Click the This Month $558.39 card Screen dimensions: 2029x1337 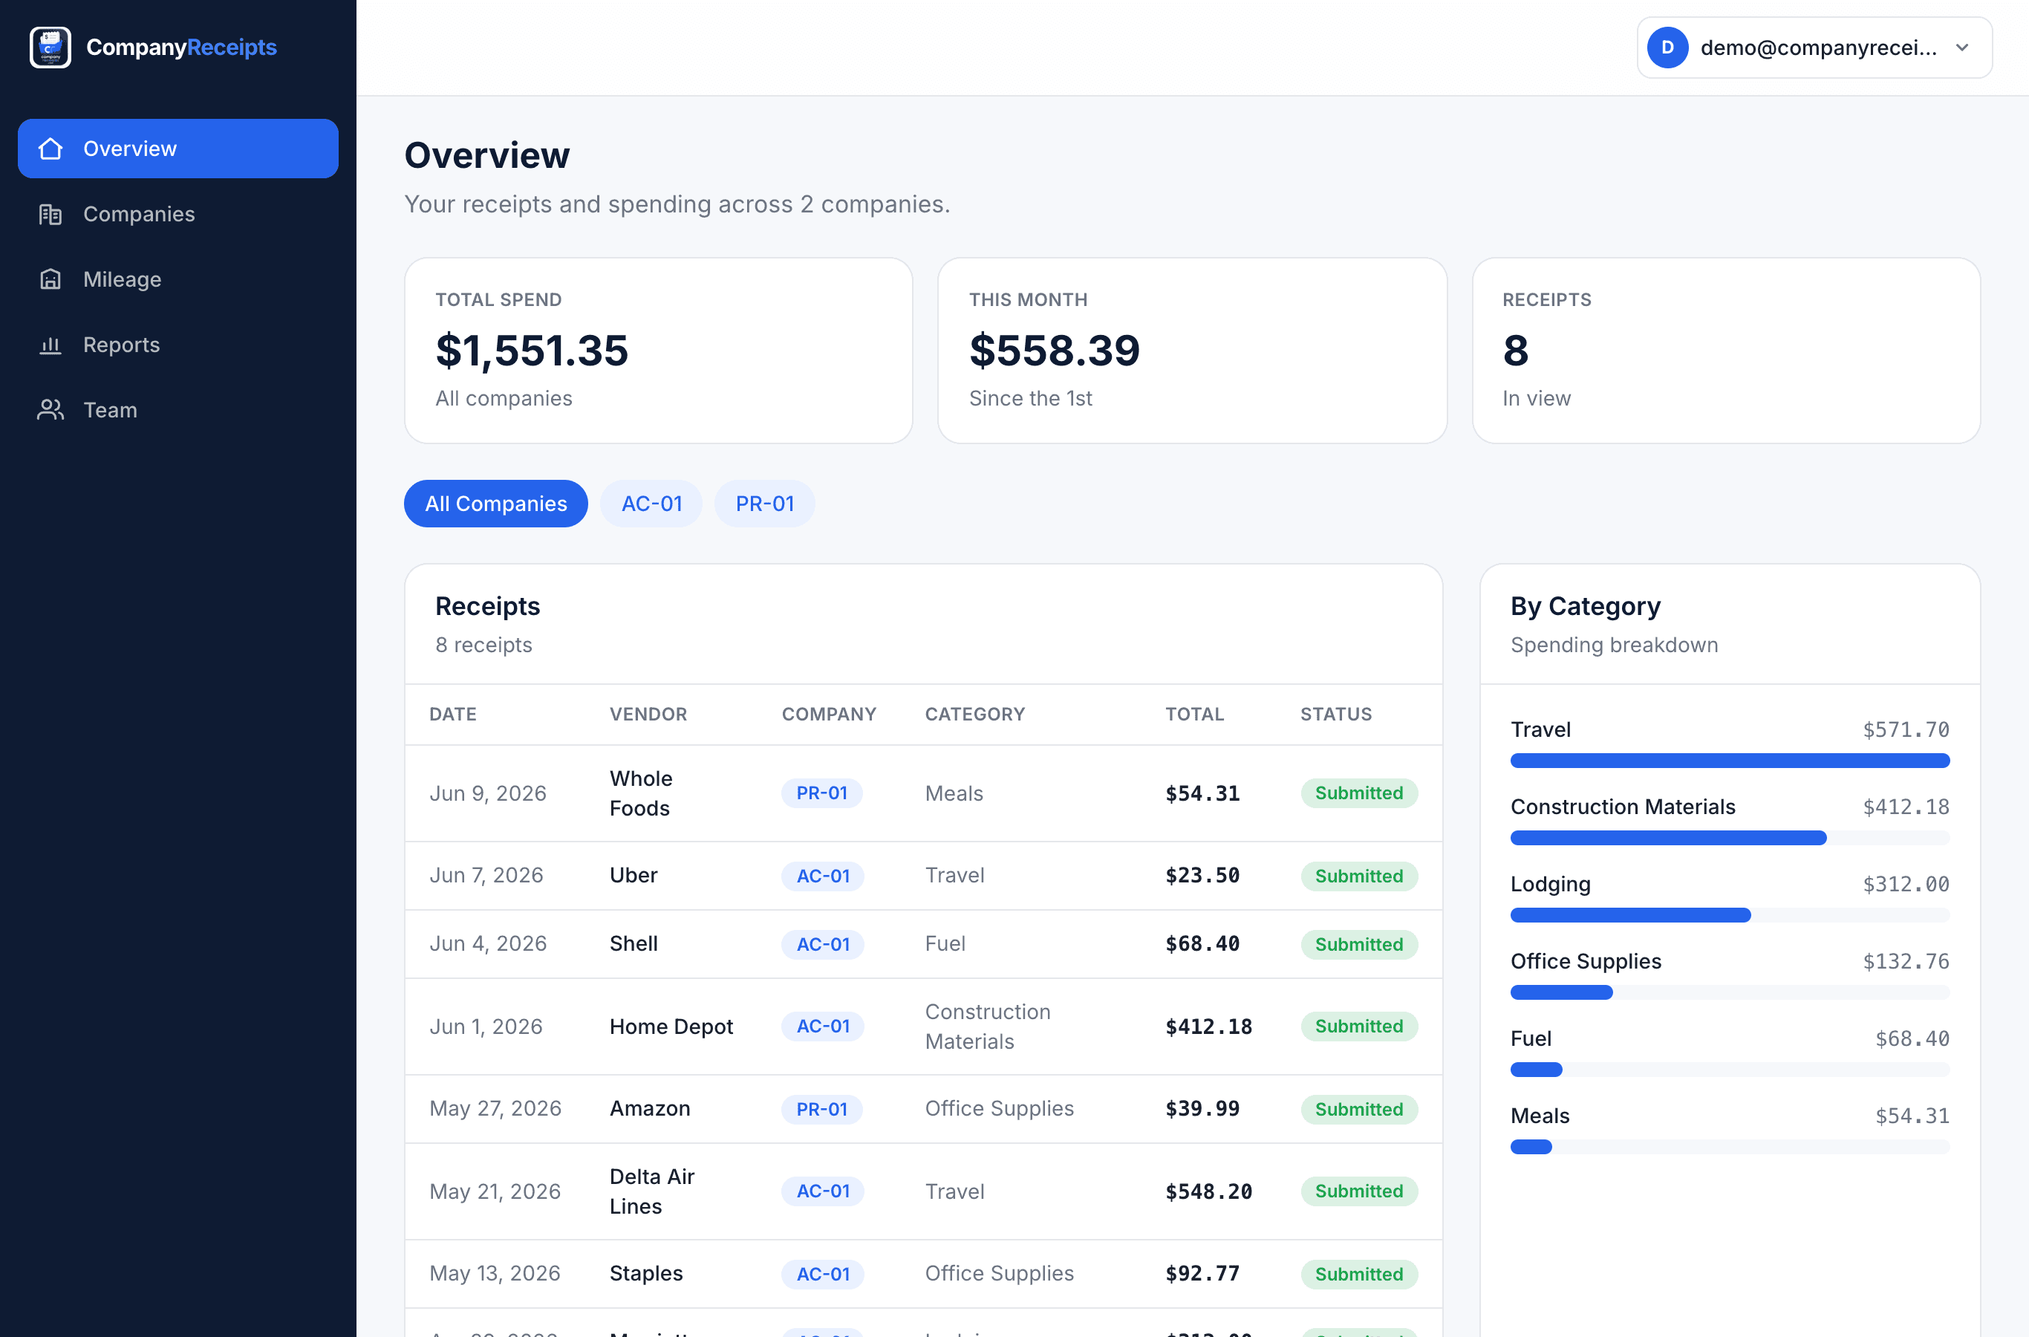click(x=1192, y=351)
